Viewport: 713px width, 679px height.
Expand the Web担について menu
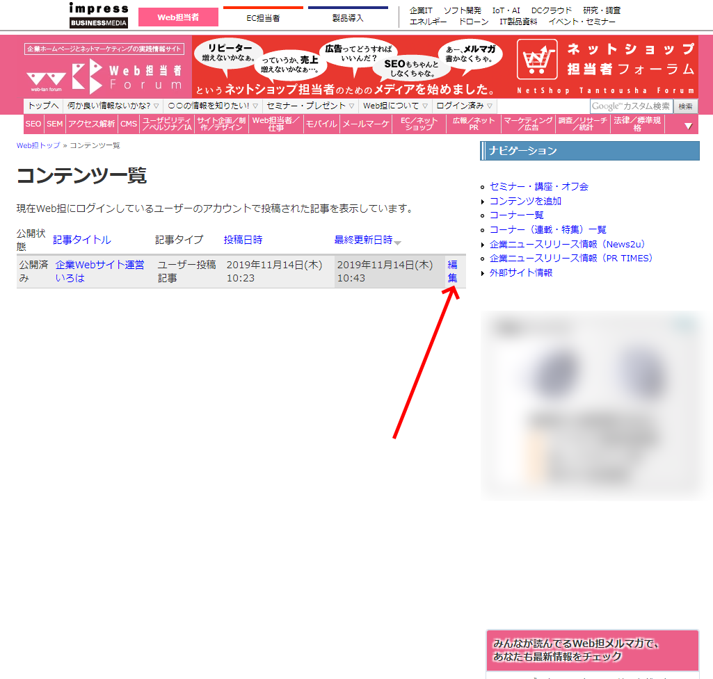coord(395,106)
